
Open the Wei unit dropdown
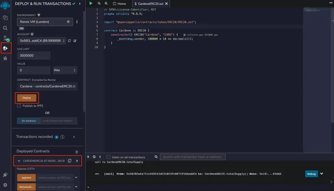click(x=65, y=70)
